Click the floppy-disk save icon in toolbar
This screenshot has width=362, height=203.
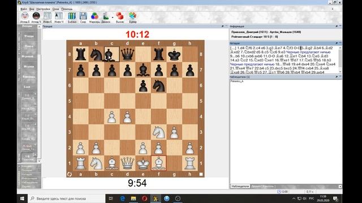pos(83,16)
